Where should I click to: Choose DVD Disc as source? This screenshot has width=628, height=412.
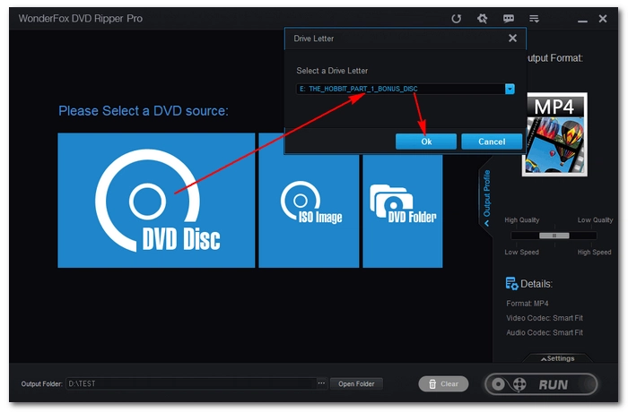click(156, 201)
